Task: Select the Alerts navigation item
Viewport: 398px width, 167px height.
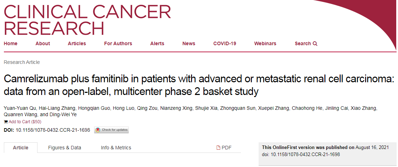Action: click(x=157, y=43)
